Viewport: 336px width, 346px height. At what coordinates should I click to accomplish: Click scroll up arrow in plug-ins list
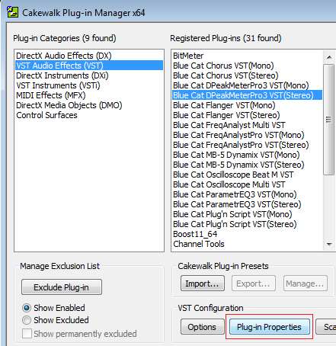pos(329,57)
